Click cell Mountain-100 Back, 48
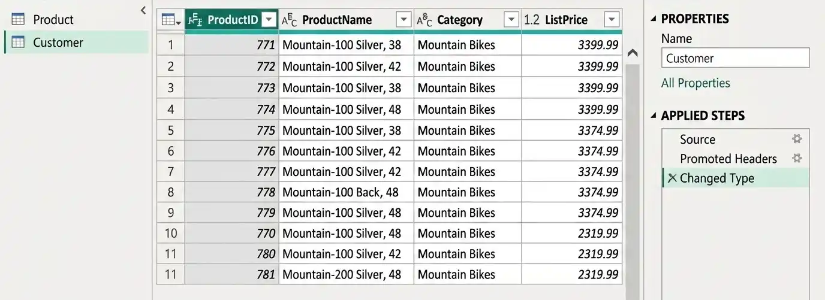This screenshot has height=300, width=825. [x=347, y=192]
